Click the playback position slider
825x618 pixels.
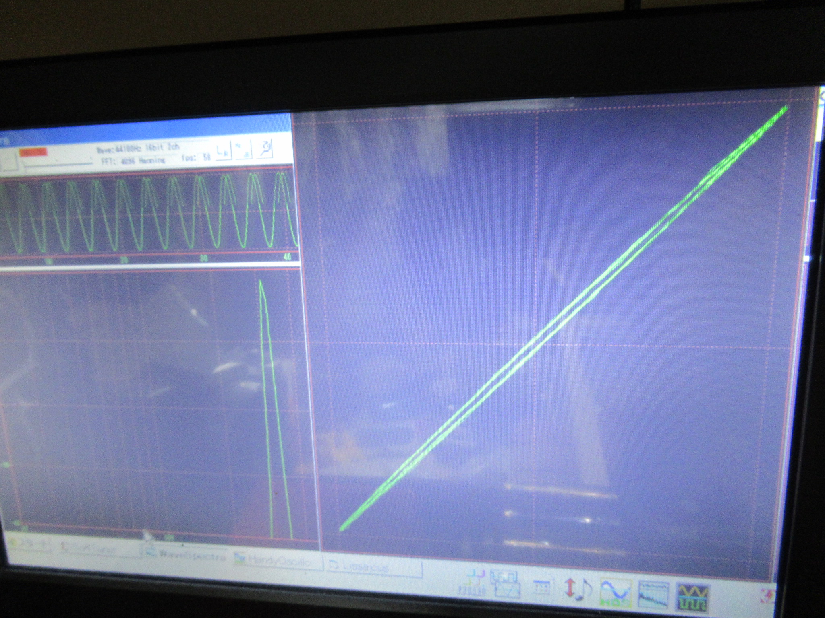(56, 163)
